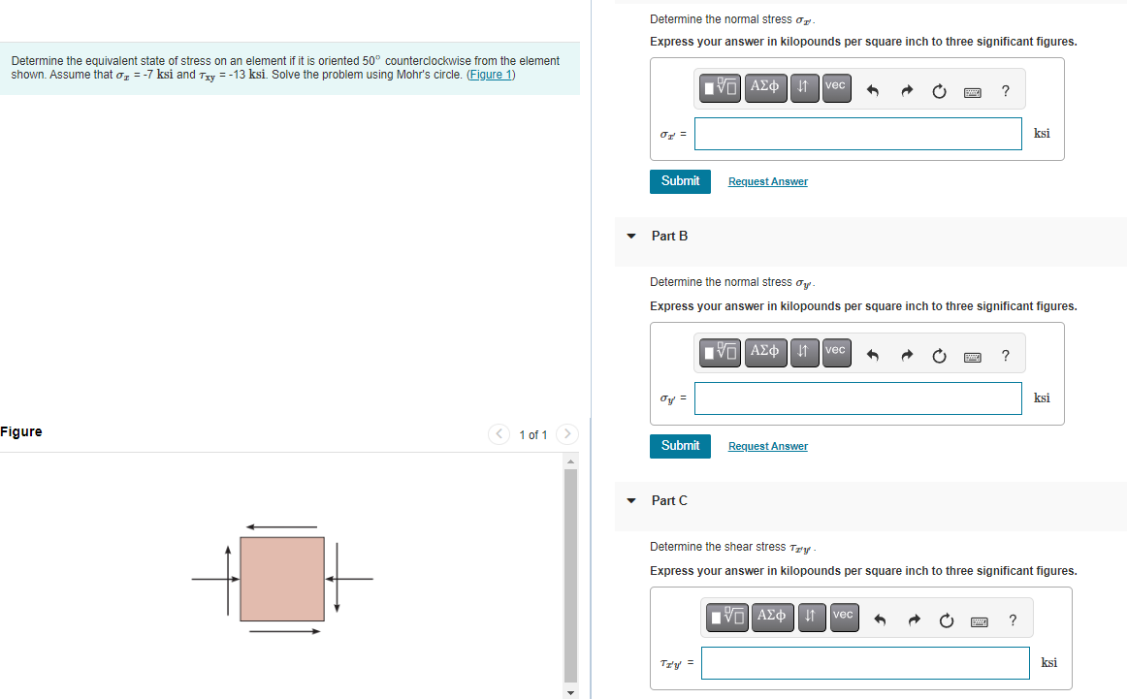Go to next figure

(567, 434)
